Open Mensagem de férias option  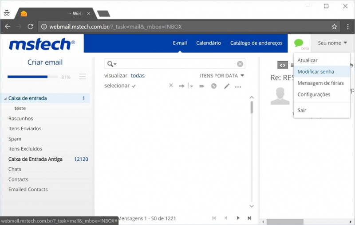pyautogui.click(x=320, y=83)
